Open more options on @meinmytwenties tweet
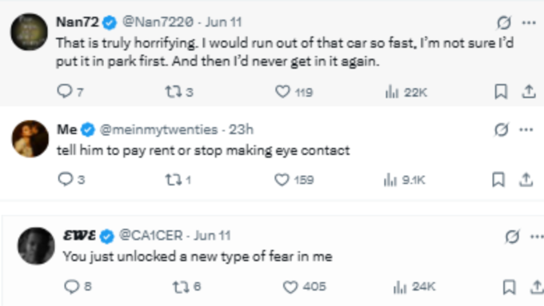The image size is (544, 306). [526, 130]
